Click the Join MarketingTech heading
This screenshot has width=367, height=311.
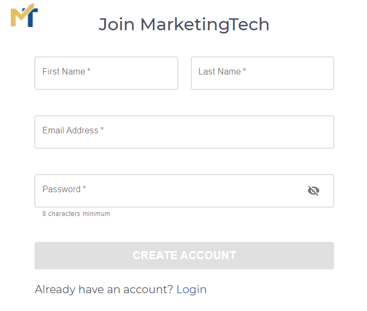click(x=183, y=24)
